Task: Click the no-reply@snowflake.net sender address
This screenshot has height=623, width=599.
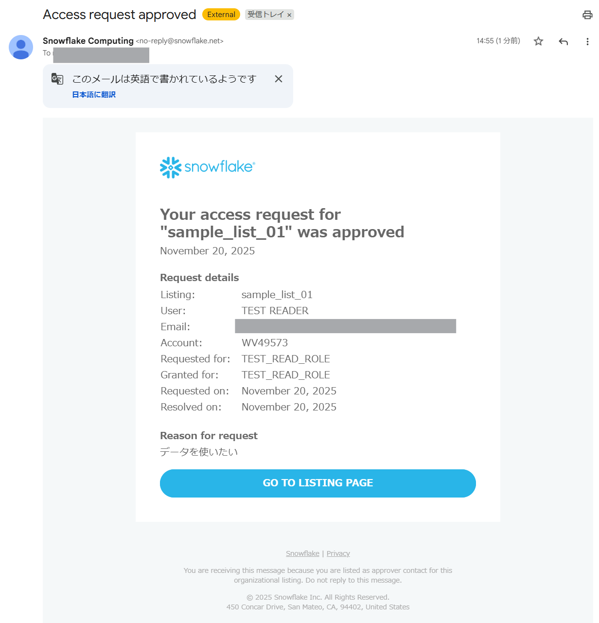Action: click(x=179, y=41)
